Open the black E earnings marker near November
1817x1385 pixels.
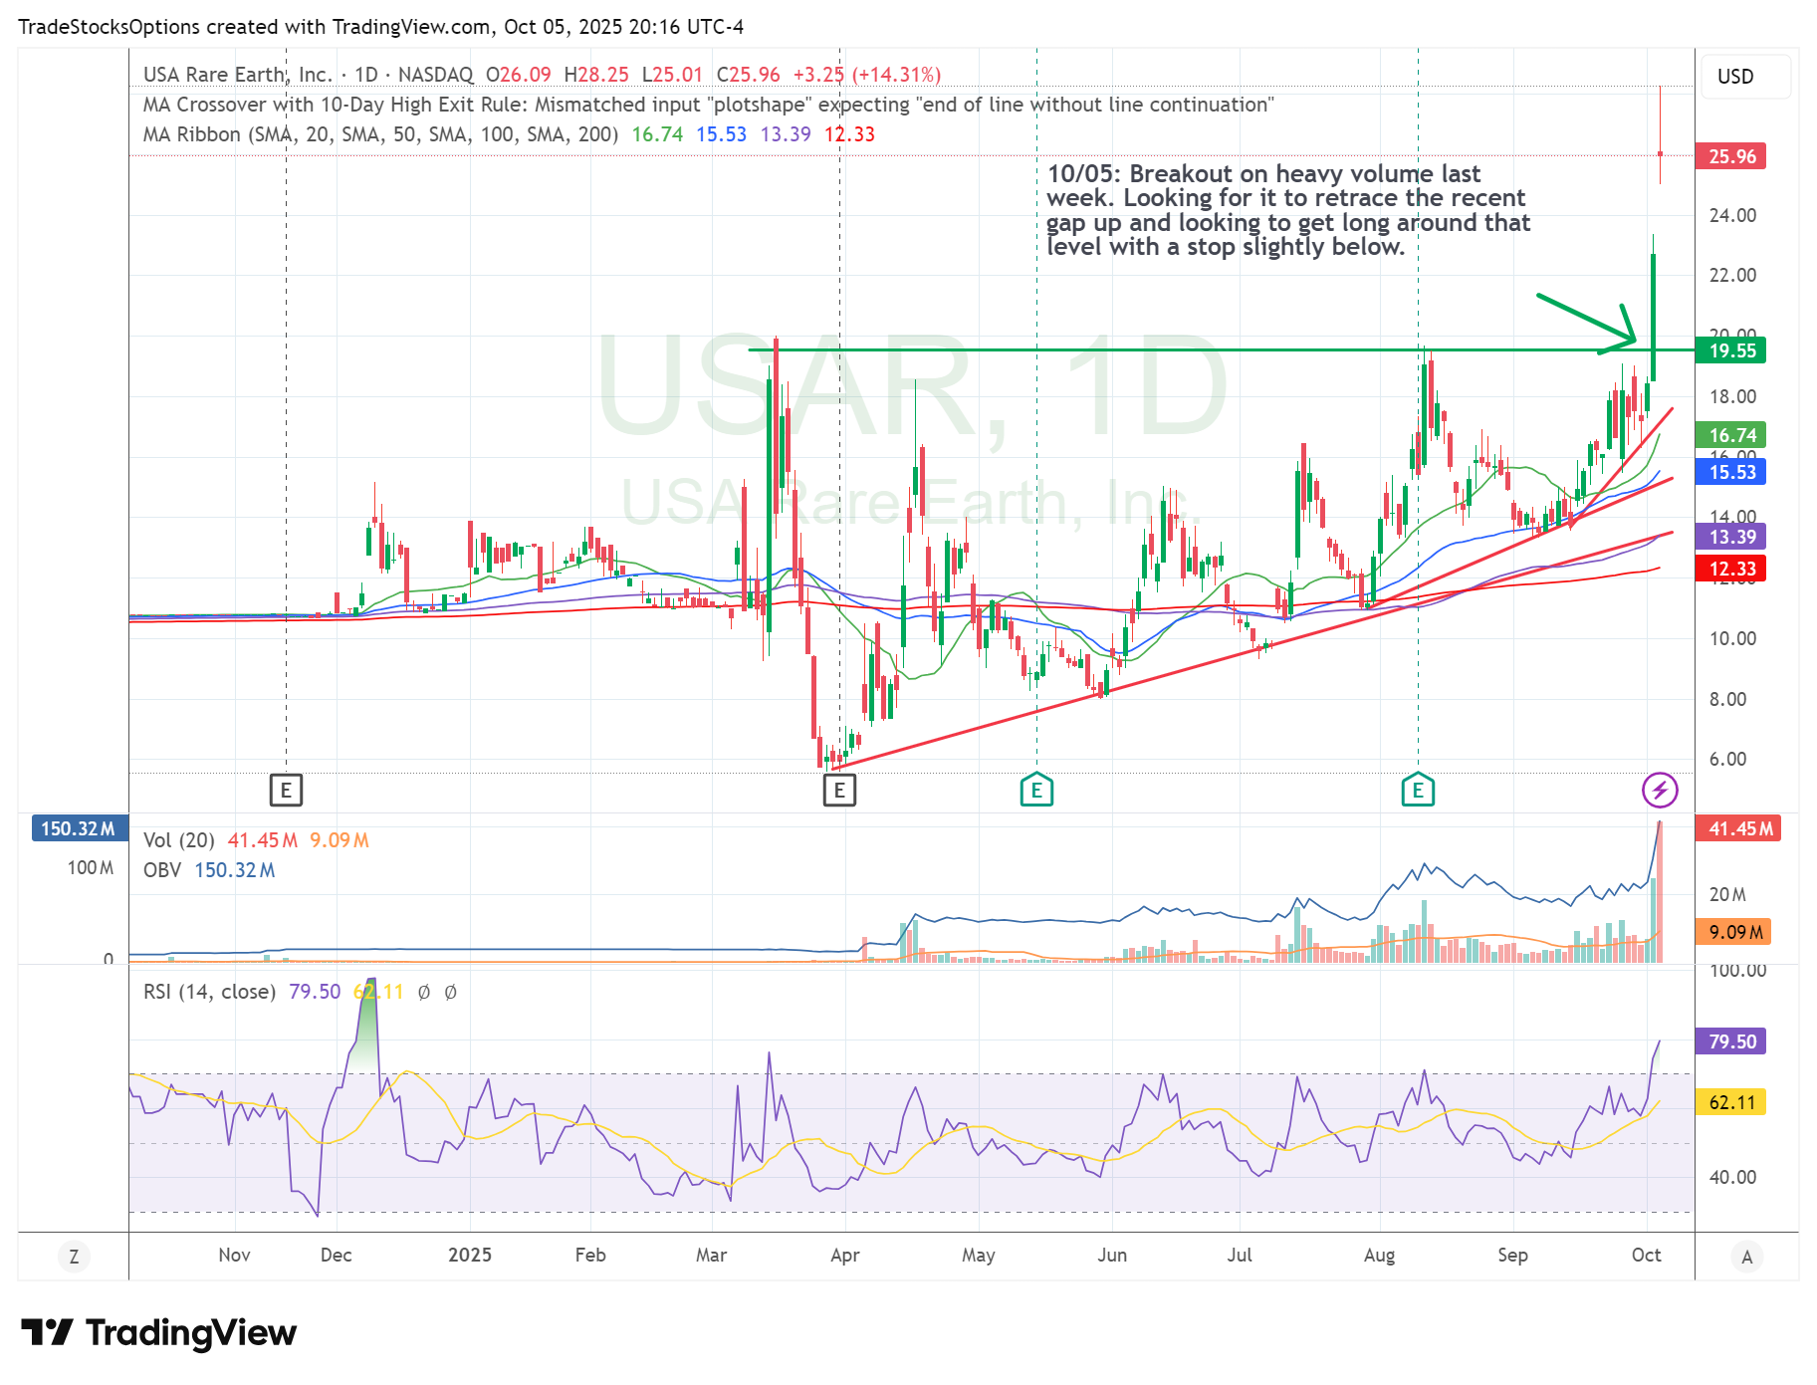pyautogui.click(x=286, y=791)
